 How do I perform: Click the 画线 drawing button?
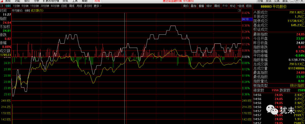pos(217,6)
